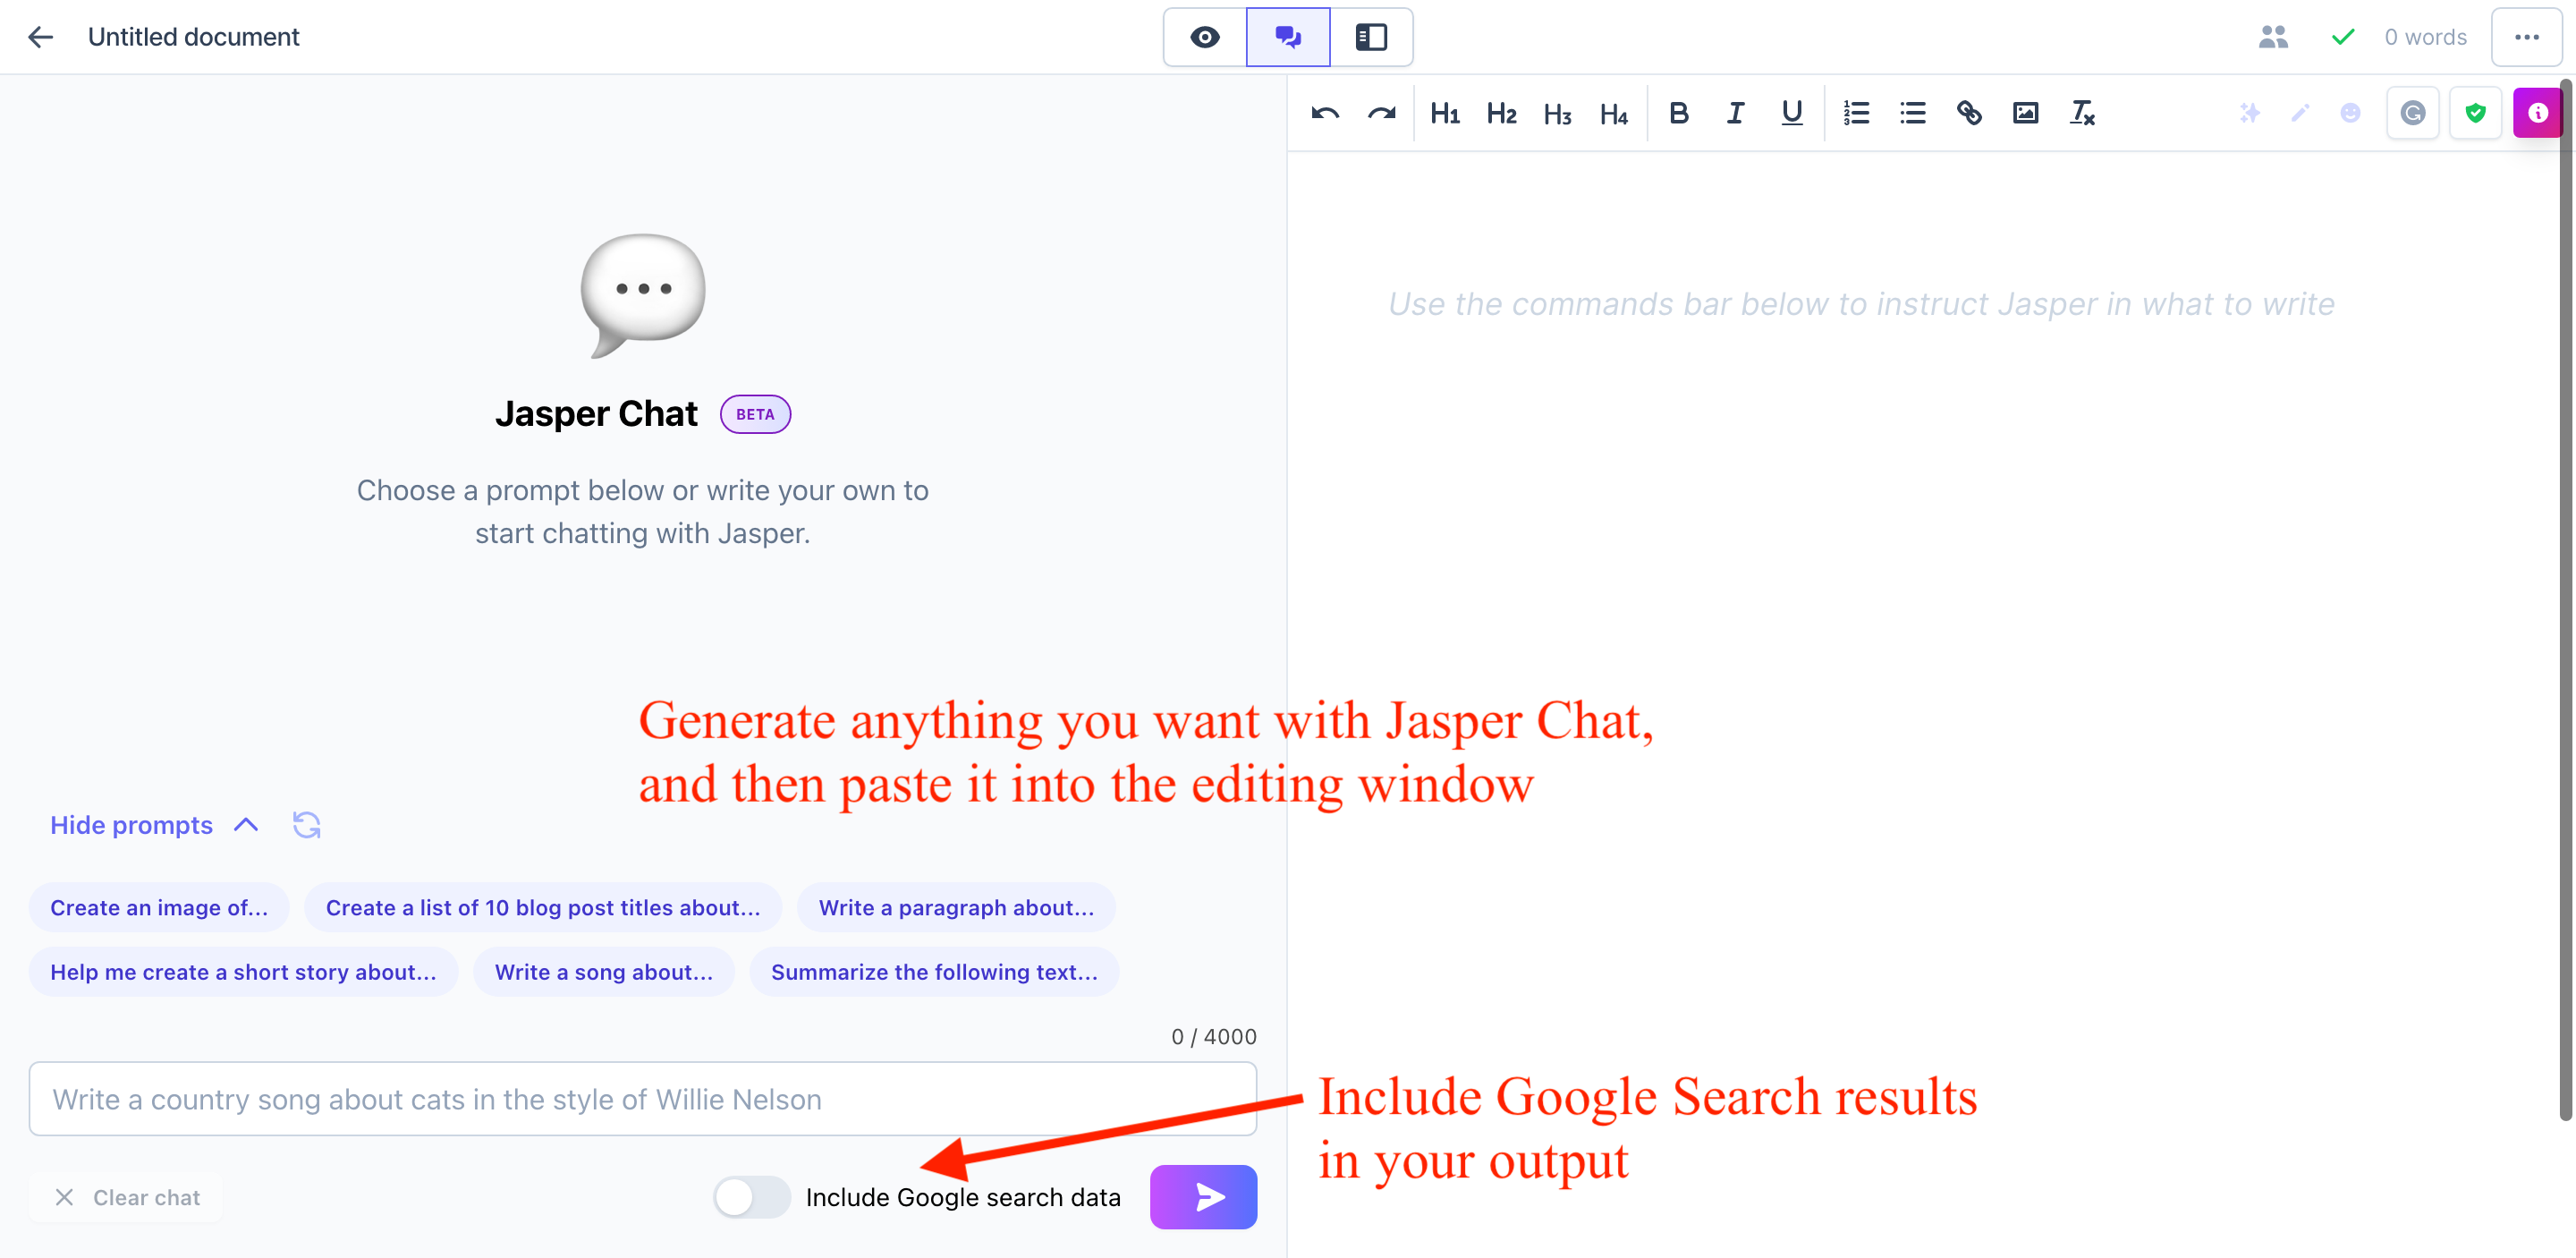Click the '0 / 4000' character counter
Image resolution: width=2576 pixels, height=1258 pixels.
coord(1213,1036)
